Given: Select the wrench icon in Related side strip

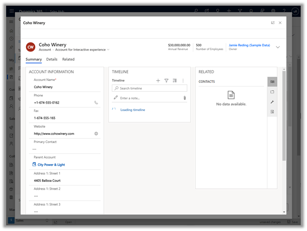Looking at the screenshot, I should coord(272,102).
